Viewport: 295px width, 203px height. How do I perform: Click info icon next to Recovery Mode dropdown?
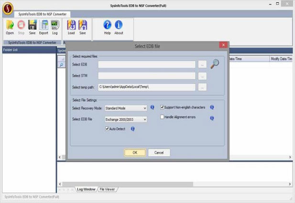click(152, 107)
